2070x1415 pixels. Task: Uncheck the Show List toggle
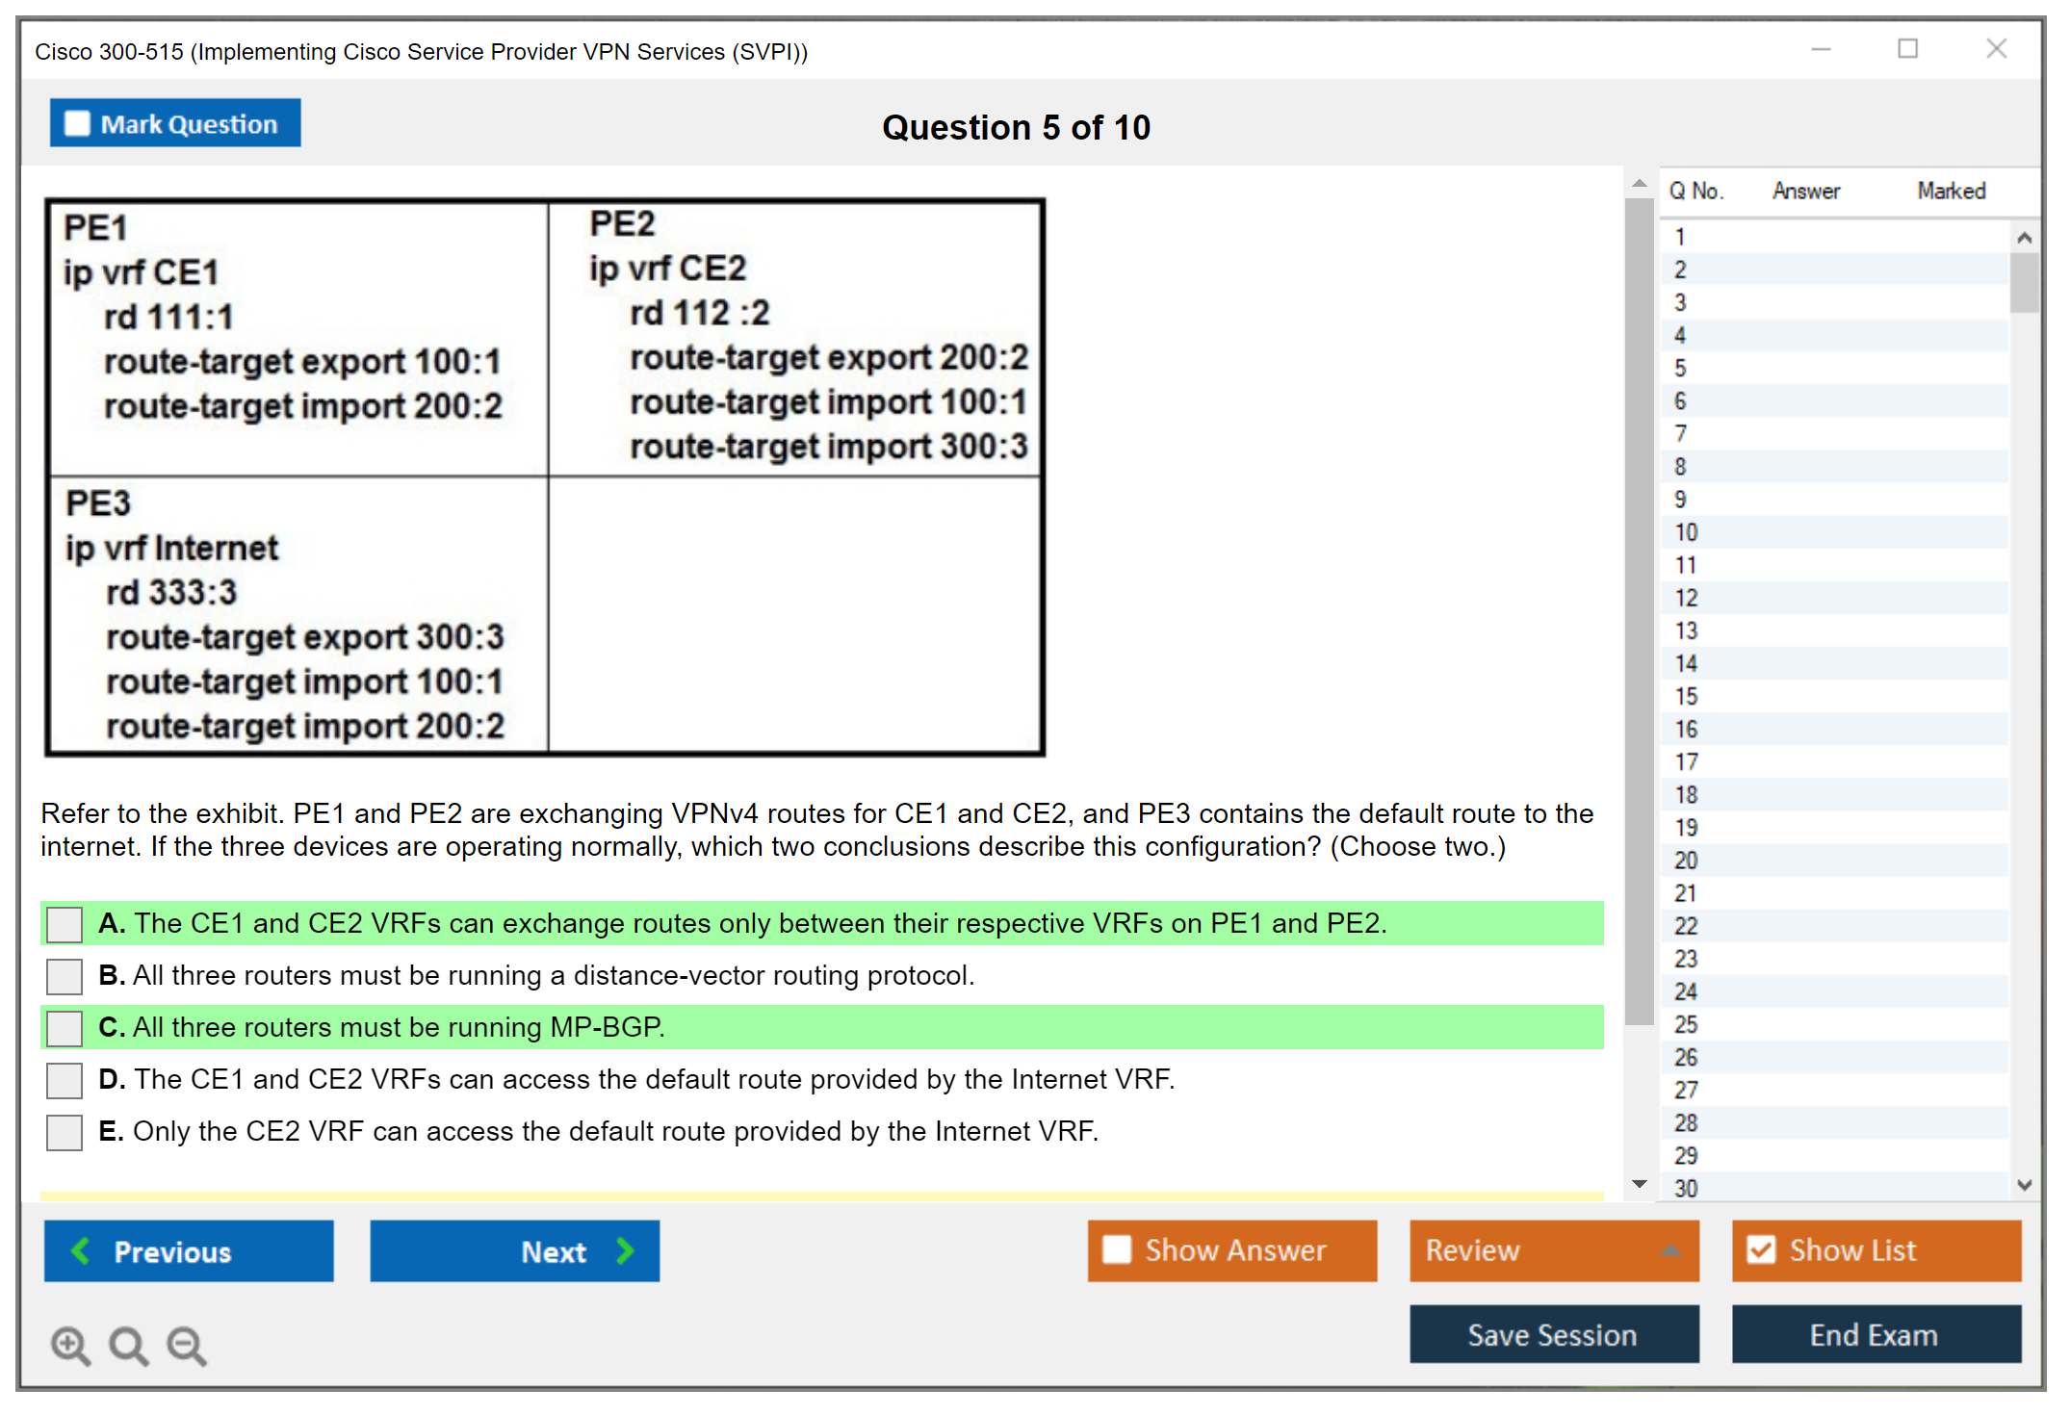[1761, 1249]
